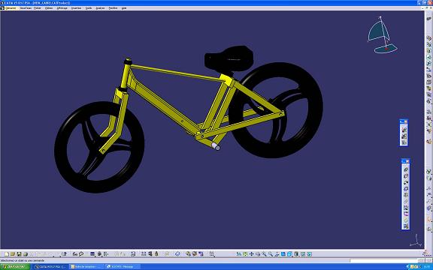Select the Fit All In view icon

pos(245,254)
